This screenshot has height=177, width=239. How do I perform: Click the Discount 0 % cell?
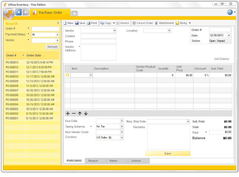coord(201,75)
